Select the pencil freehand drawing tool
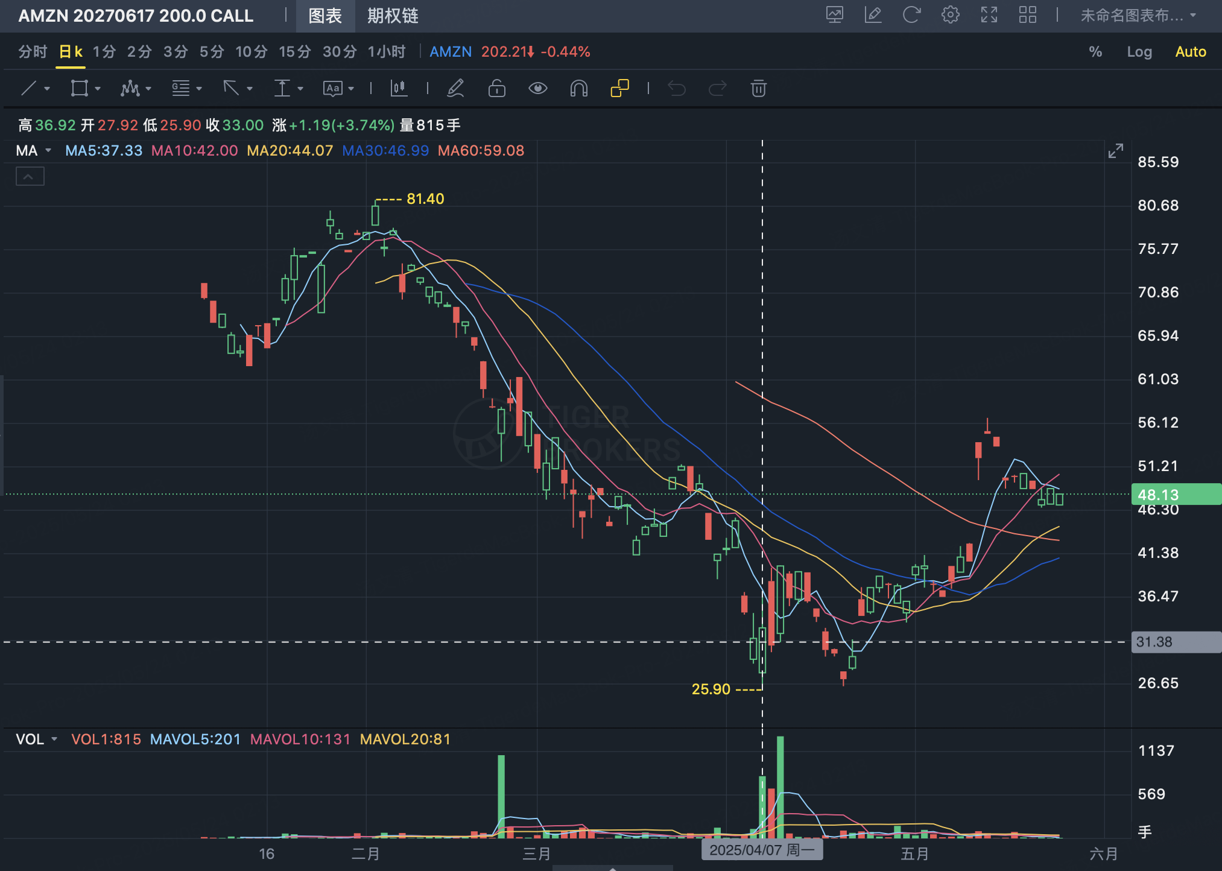This screenshot has width=1222, height=871. 455,89
